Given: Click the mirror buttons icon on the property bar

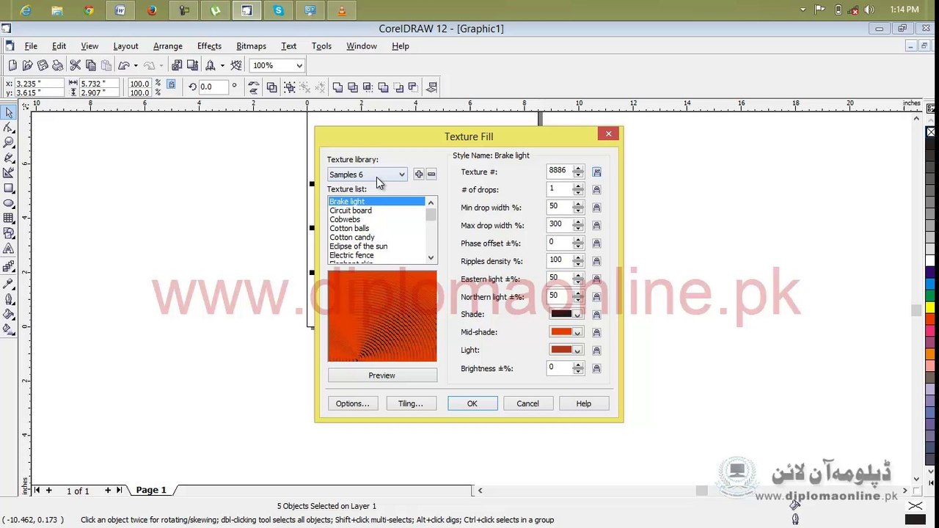Looking at the screenshot, I should pos(253,87).
